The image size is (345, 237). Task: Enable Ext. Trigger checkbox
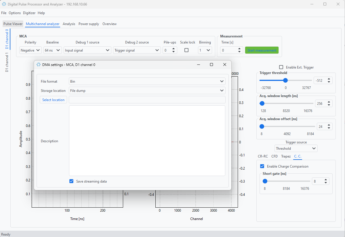281,67
